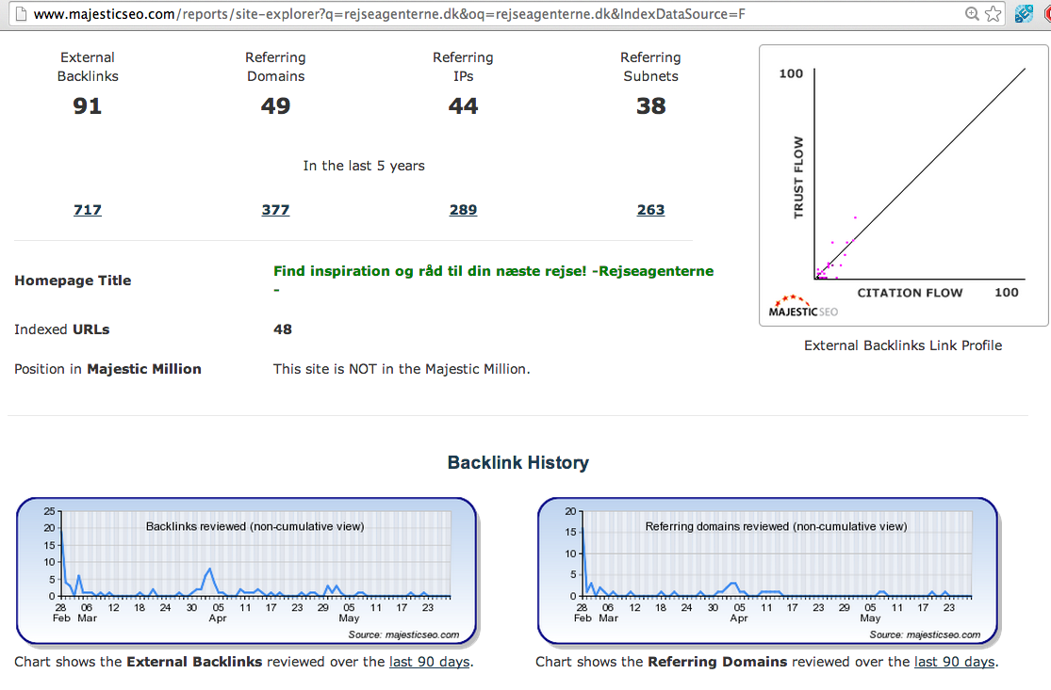Click the zoom magnifier icon in the address bar
The image size is (1051, 690).
(972, 13)
